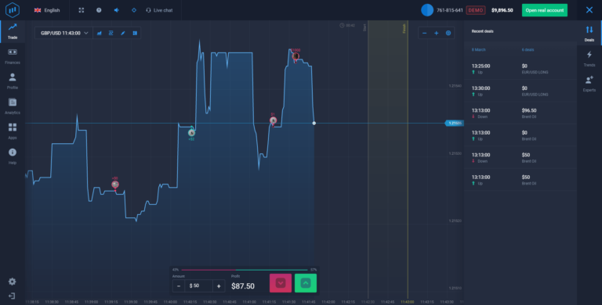
Task: Click the question mark help icon
Action: 99,10
